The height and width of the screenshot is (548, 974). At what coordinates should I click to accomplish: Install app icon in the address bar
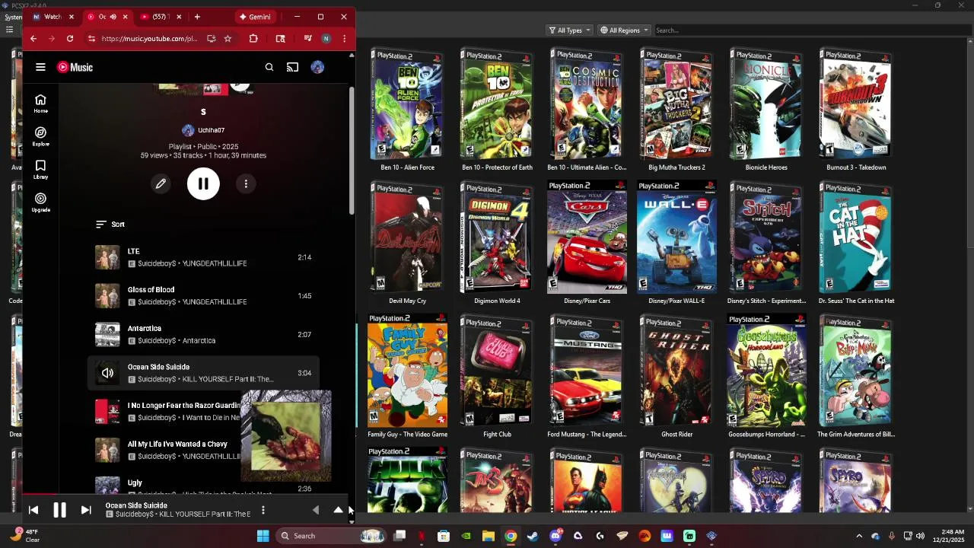pos(211,39)
